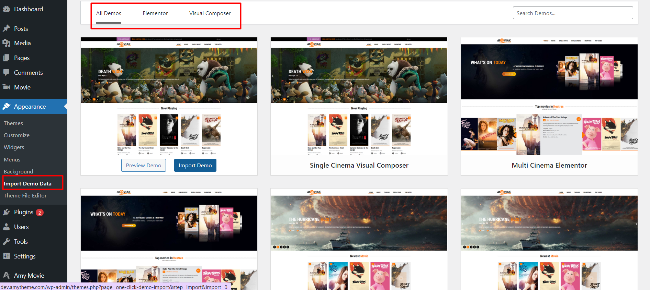The height and width of the screenshot is (290, 650).
Task: Focus the Search Demos field
Action: [x=573, y=13]
